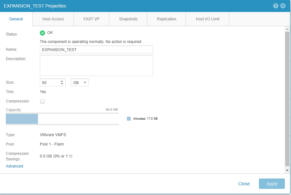Open the FAST VP tab
The height and width of the screenshot is (195, 291).
91,19
